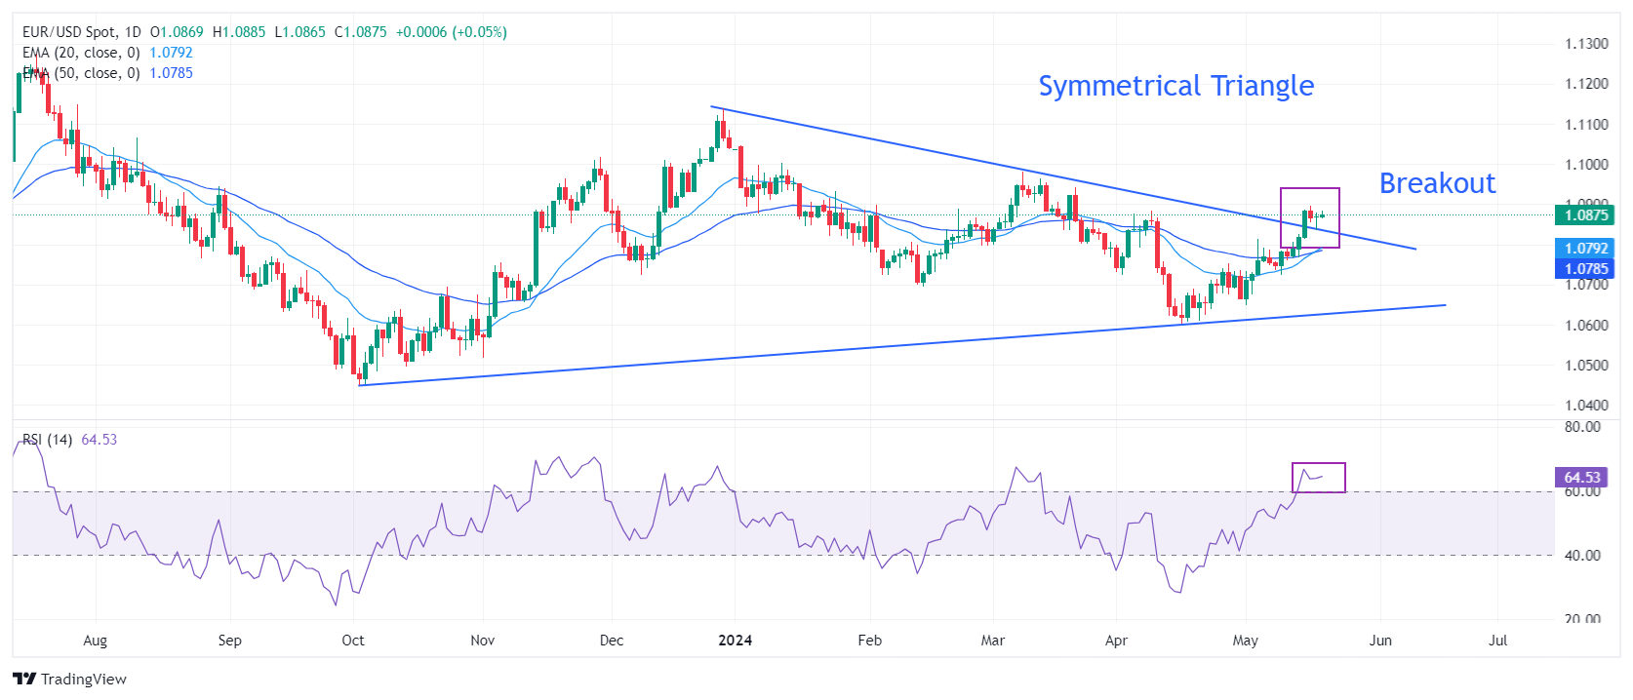Click the 1.1300 price axis label
1633x700 pixels.
pyautogui.click(x=1586, y=44)
